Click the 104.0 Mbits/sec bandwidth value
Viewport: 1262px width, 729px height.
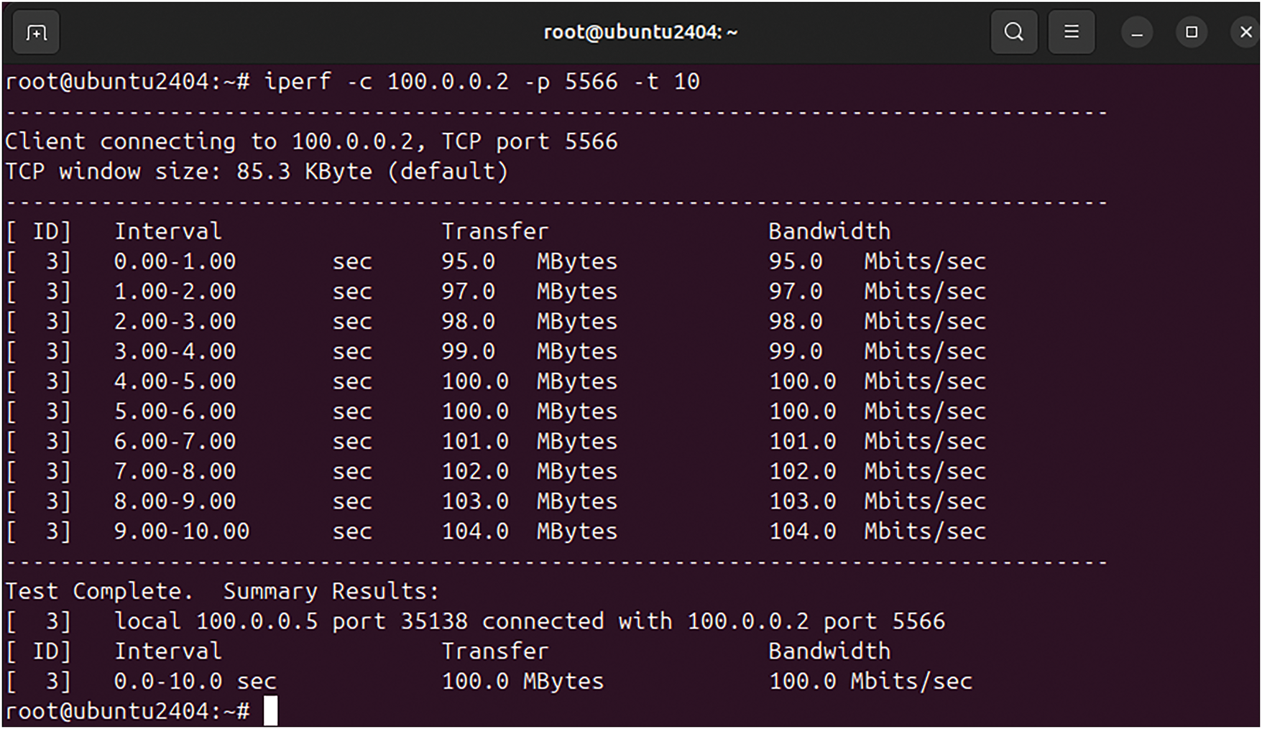(x=877, y=531)
